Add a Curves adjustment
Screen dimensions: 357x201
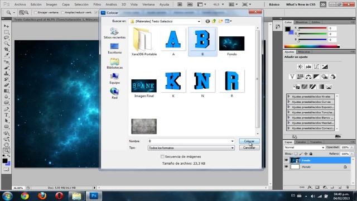click(316, 66)
